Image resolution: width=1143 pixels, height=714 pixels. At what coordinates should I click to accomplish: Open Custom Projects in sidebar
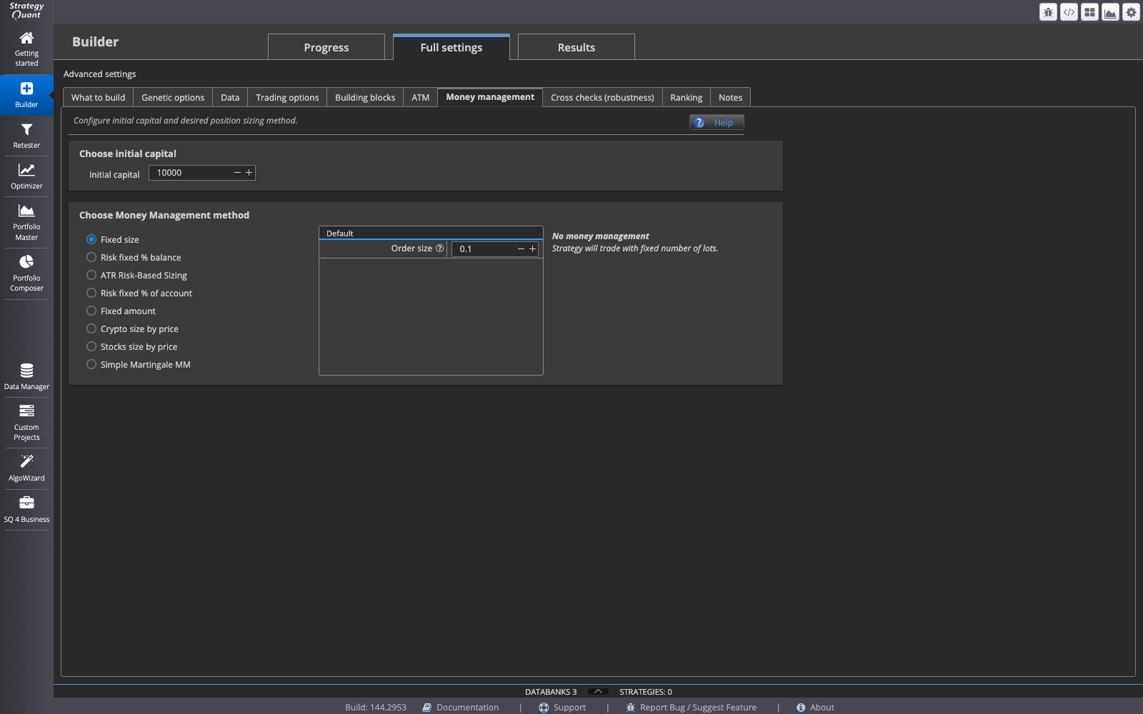click(x=26, y=423)
